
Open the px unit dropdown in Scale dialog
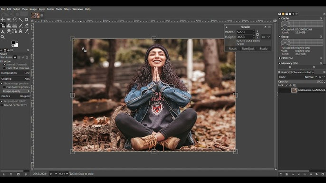(x=266, y=37)
